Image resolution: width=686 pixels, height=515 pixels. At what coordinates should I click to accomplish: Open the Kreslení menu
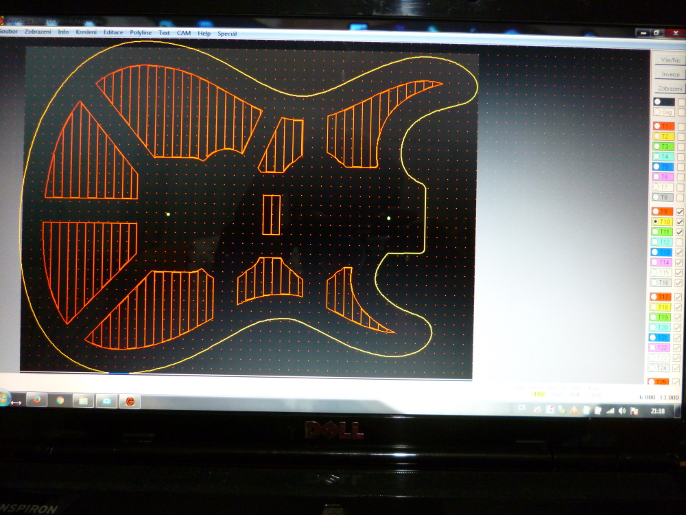(86, 32)
